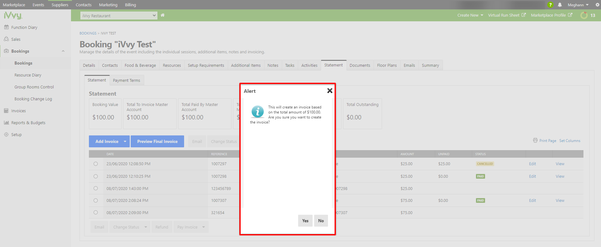
Task: Click the Add Invoice button
Action: (107, 141)
